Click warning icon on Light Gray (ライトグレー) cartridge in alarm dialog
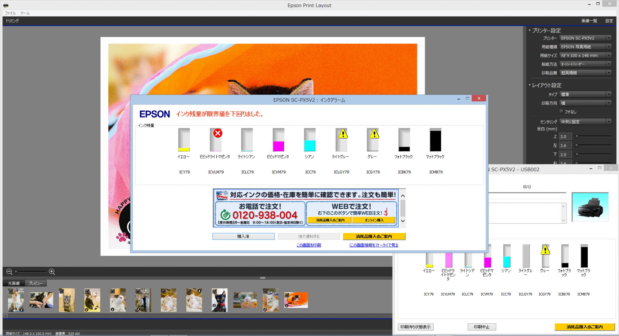 pyautogui.click(x=343, y=134)
